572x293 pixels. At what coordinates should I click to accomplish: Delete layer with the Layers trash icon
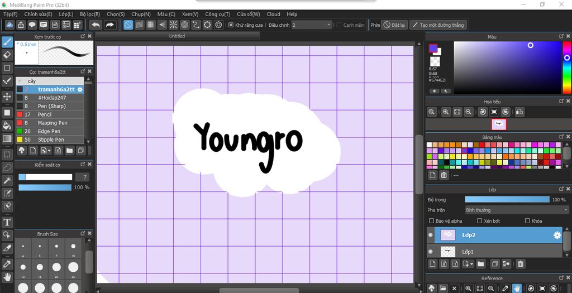tap(521, 263)
